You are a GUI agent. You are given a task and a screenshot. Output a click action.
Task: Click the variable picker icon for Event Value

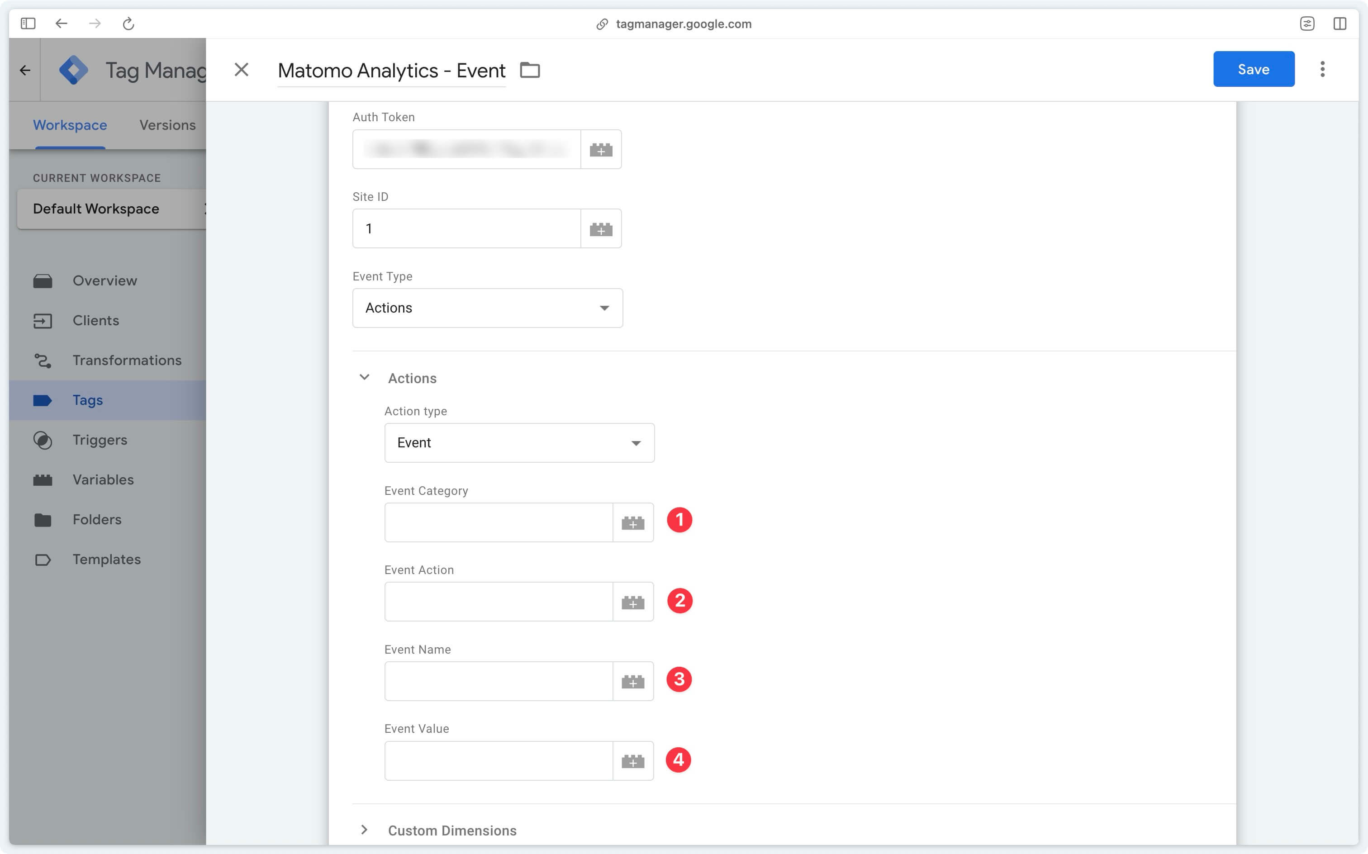click(x=633, y=759)
